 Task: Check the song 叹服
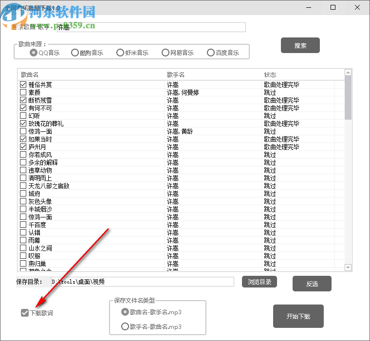tap(23, 256)
